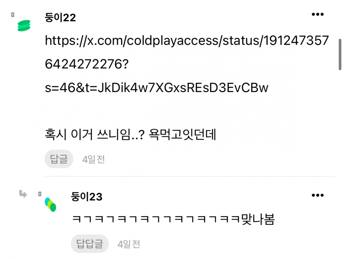Viewport: 344px width, 259px height.
Task: Click the 4일전 timestamp next to 답답글
Action: 129,244
